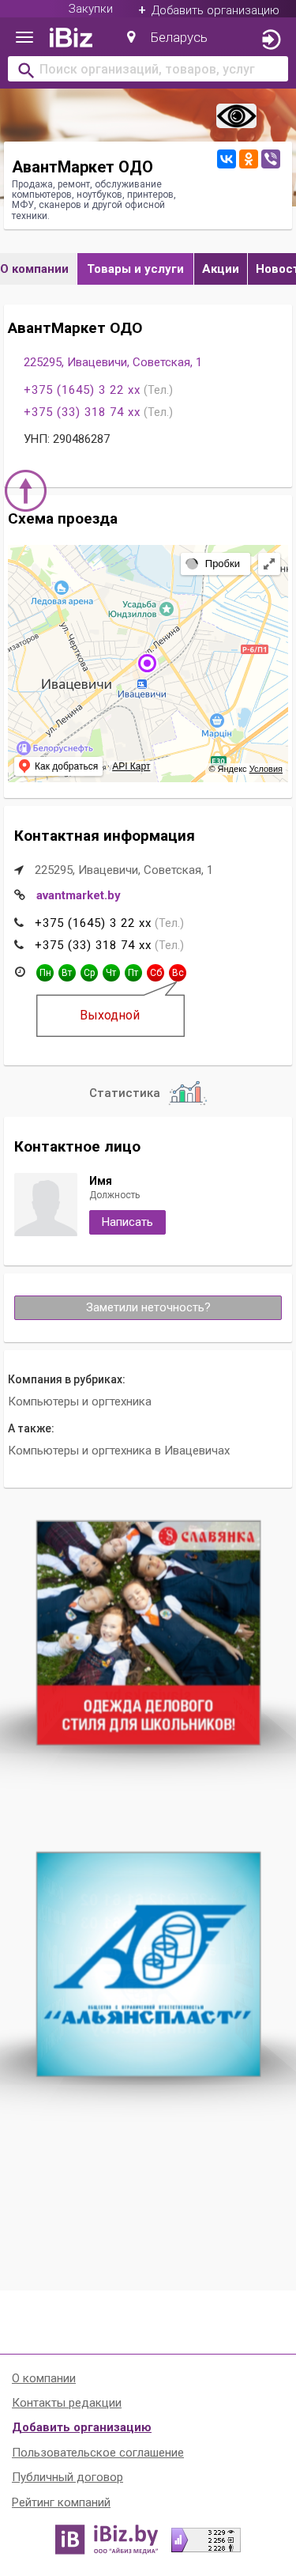Click the scroll-to-top arrow circle
The image size is (296, 2576).
(26, 490)
